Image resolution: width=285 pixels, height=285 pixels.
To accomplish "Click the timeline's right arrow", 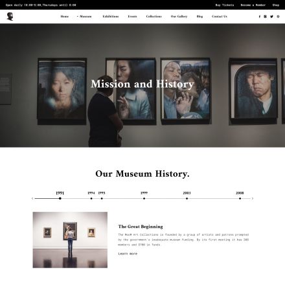I will 253,198.
